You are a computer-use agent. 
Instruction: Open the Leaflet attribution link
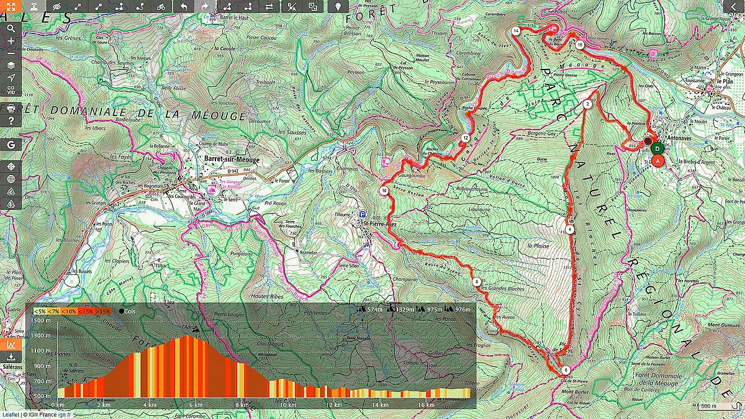(10, 415)
